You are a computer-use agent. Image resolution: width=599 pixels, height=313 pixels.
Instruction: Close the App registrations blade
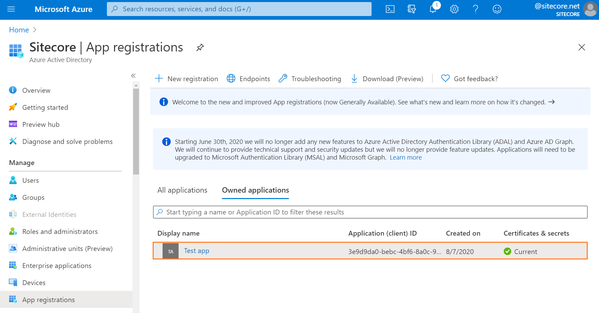pyautogui.click(x=582, y=47)
